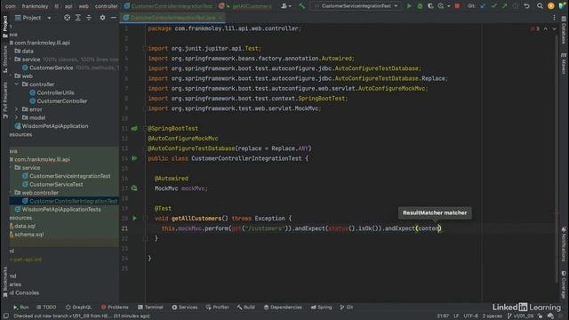The width and height of the screenshot is (569, 320).
Task: Hide the Project tool window with the minus icon
Action: point(113,18)
